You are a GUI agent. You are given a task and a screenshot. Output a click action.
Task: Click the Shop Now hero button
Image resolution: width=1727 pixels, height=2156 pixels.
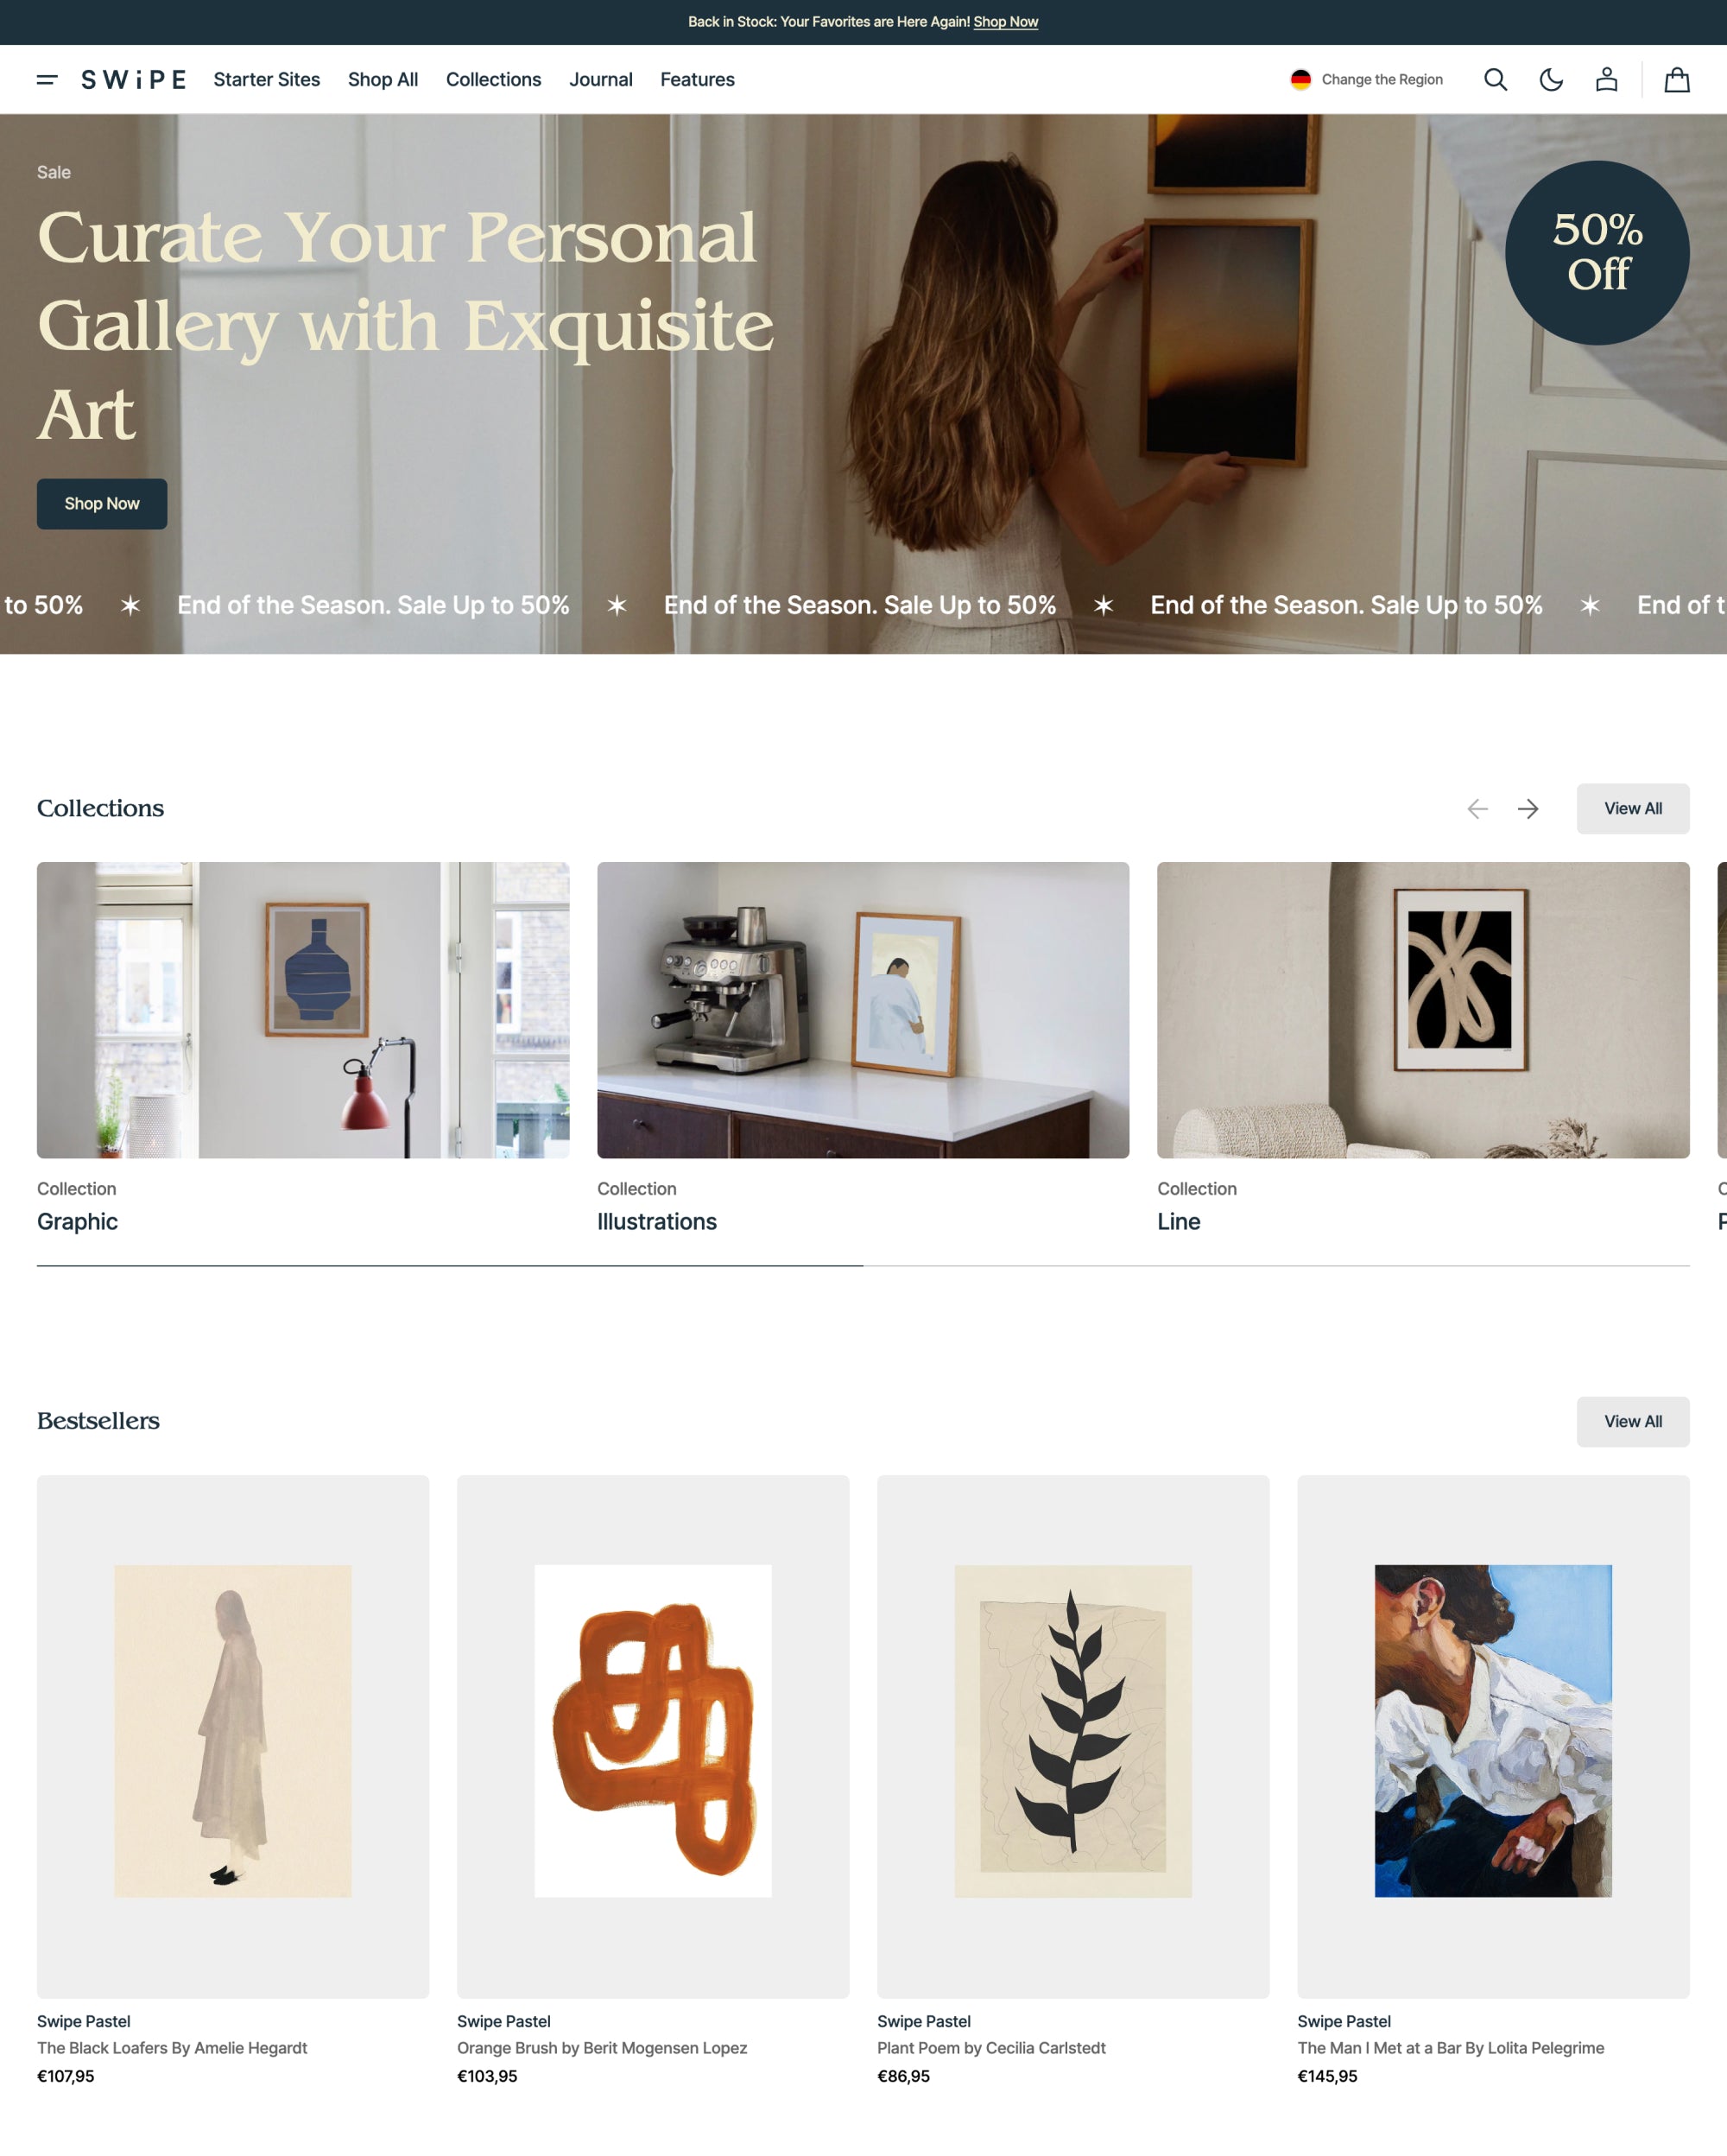[x=100, y=504]
